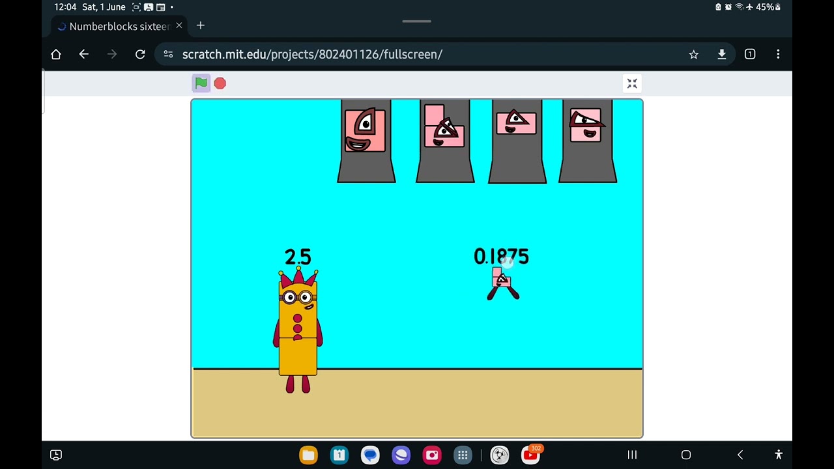Screen dimensions: 834x469
Task: Click the site info icon beside URL
Action: pyautogui.click(x=169, y=55)
